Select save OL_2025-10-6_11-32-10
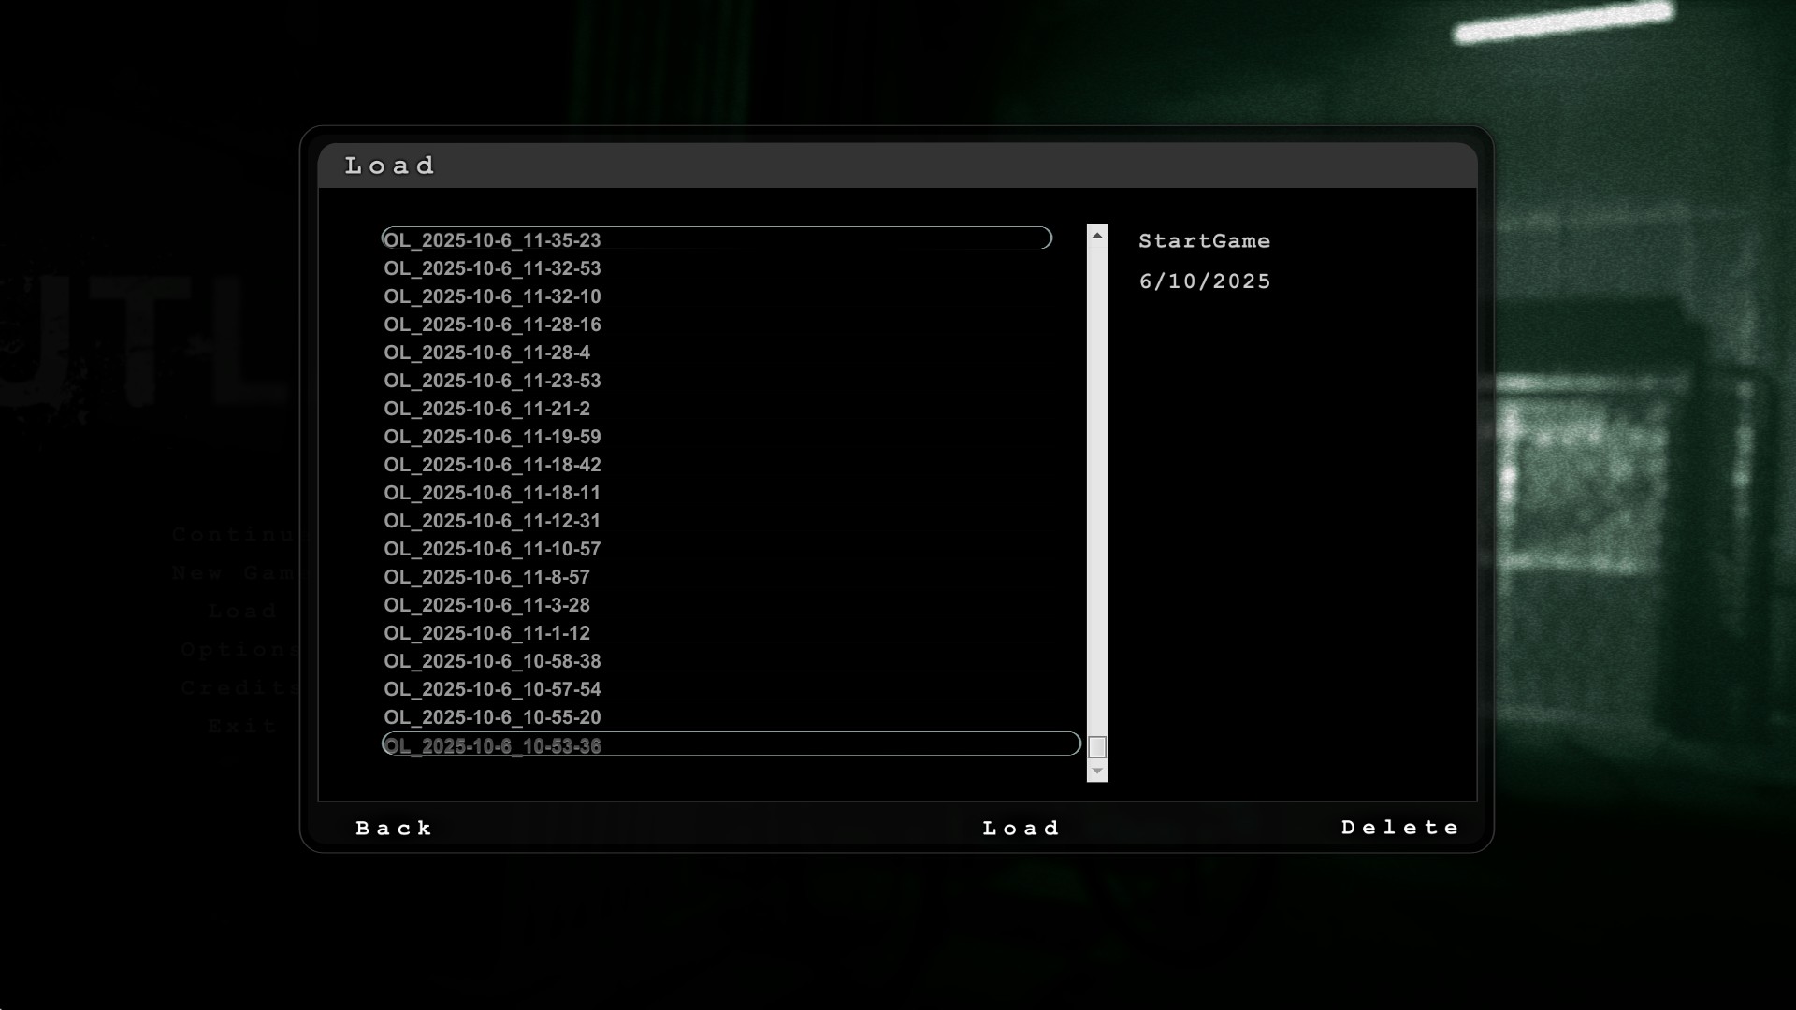Viewport: 1796px width, 1010px height. click(492, 296)
